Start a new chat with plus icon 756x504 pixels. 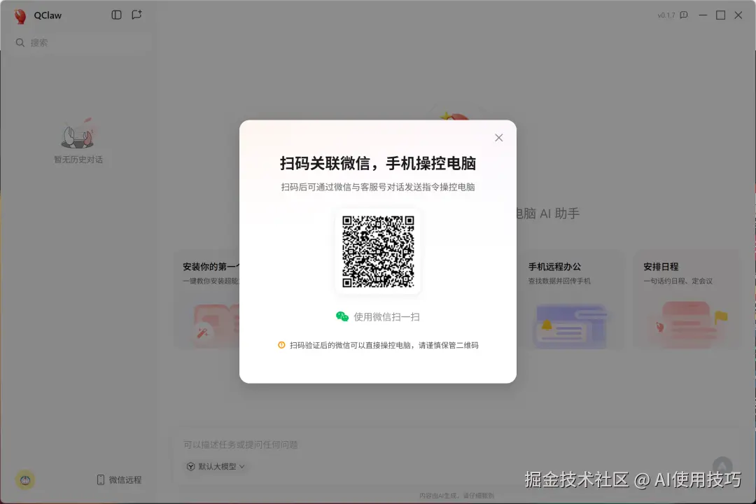pyautogui.click(x=137, y=15)
